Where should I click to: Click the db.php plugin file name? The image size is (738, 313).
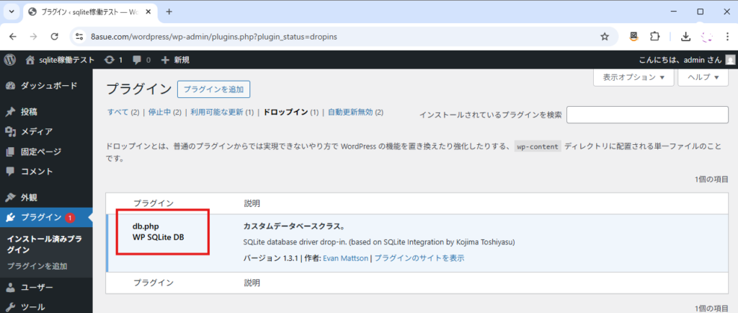146,226
